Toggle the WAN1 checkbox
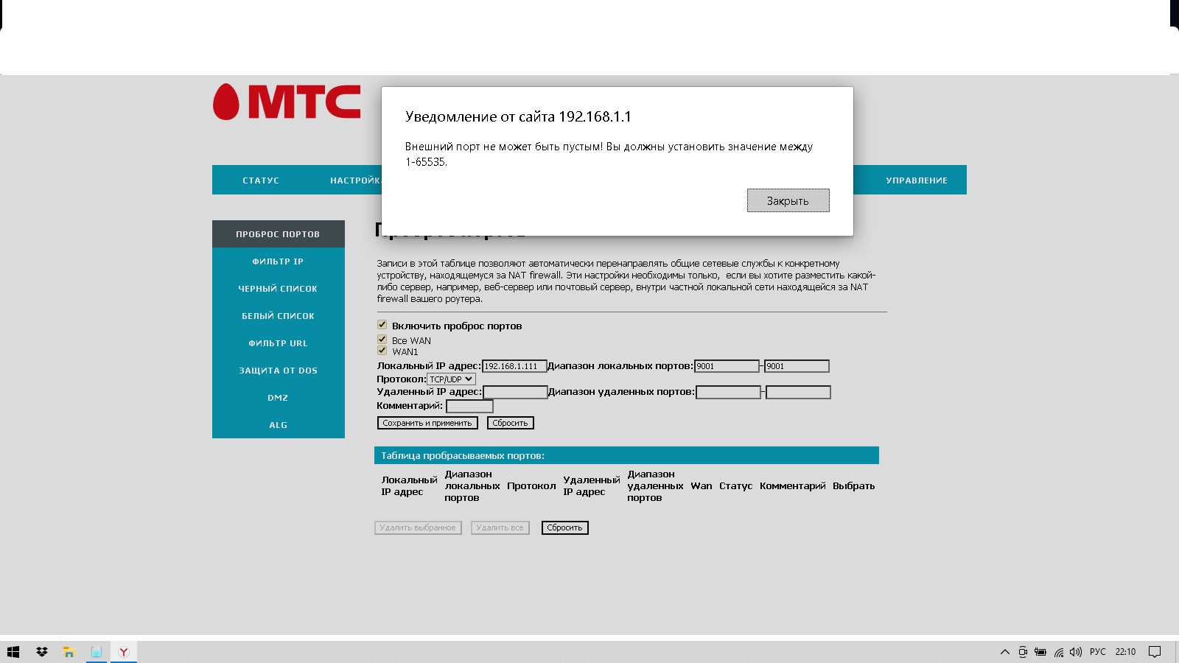1179x663 pixels. (x=382, y=351)
